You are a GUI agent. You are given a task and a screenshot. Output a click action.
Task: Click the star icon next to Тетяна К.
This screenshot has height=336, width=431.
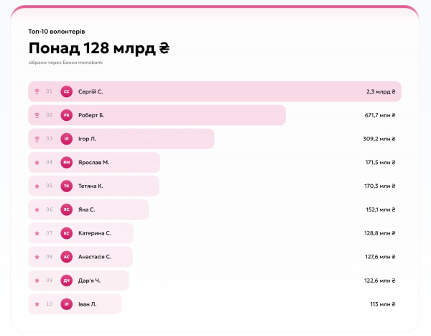37,186
